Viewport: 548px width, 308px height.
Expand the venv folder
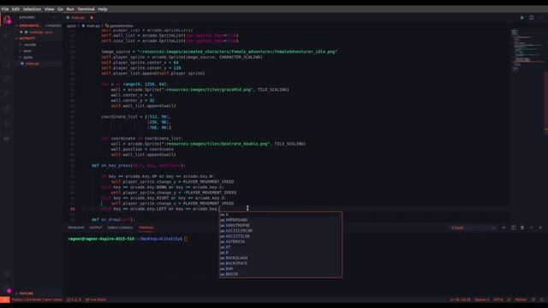(27, 51)
